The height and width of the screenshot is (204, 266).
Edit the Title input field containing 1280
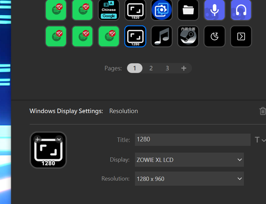(192, 139)
